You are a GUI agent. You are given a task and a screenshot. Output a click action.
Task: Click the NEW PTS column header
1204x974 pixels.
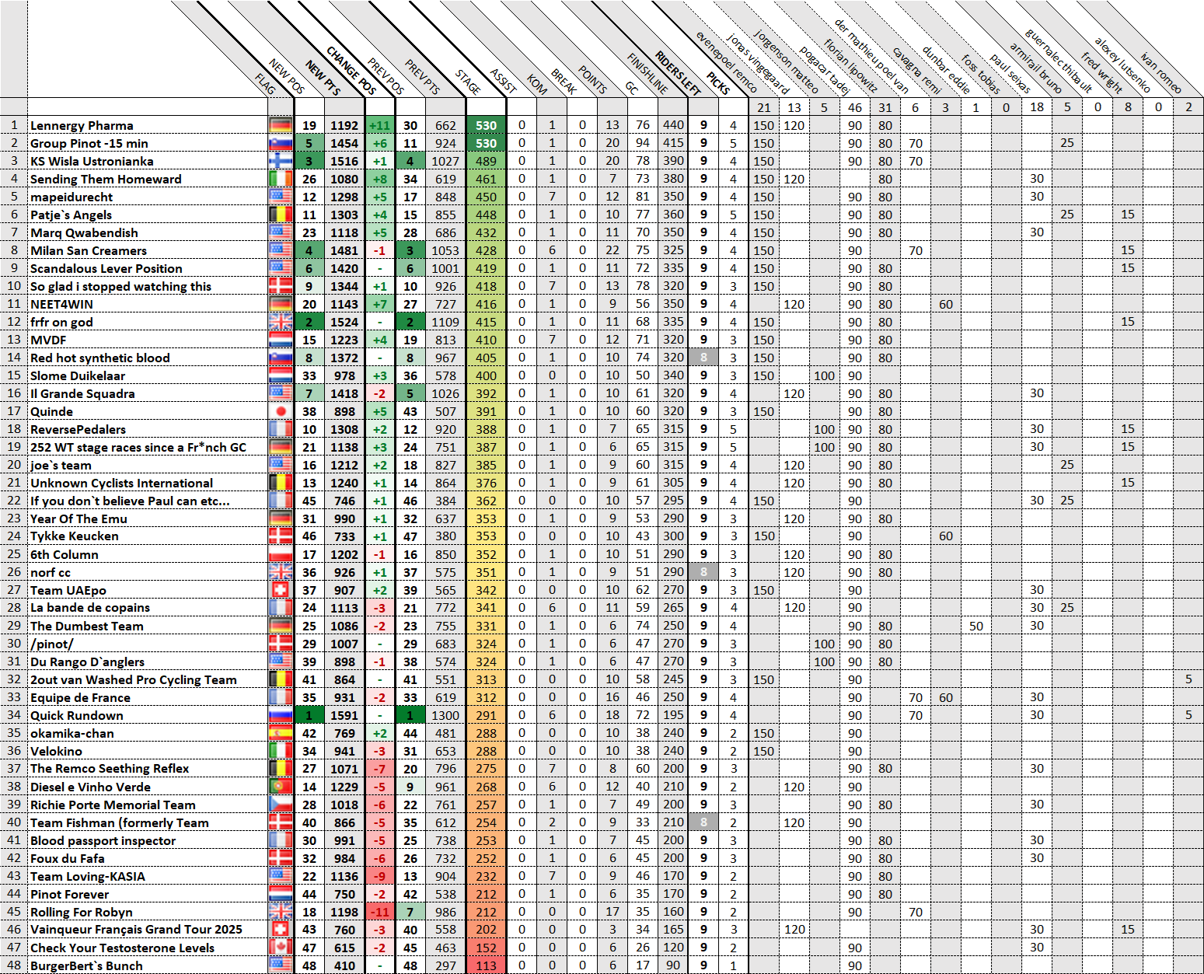[323, 78]
